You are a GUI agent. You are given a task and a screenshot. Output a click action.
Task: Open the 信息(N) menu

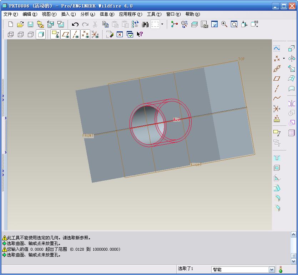coord(107,14)
